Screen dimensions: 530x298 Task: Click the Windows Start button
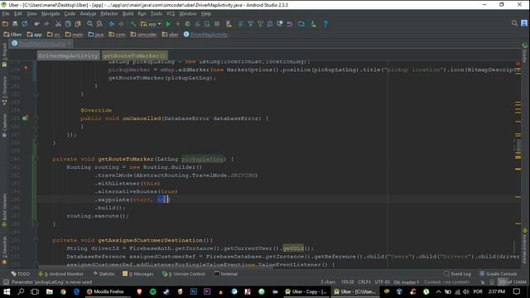7,291
